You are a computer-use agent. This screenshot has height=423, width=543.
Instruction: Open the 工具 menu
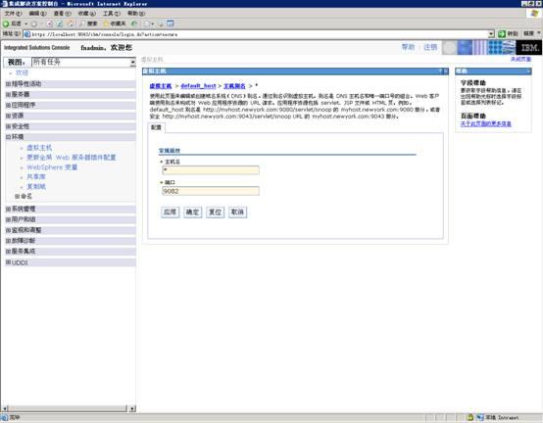(111, 14)
